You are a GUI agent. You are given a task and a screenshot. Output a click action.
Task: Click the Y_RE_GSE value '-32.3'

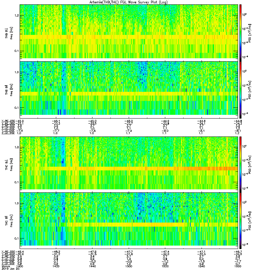tap(202, 254)
